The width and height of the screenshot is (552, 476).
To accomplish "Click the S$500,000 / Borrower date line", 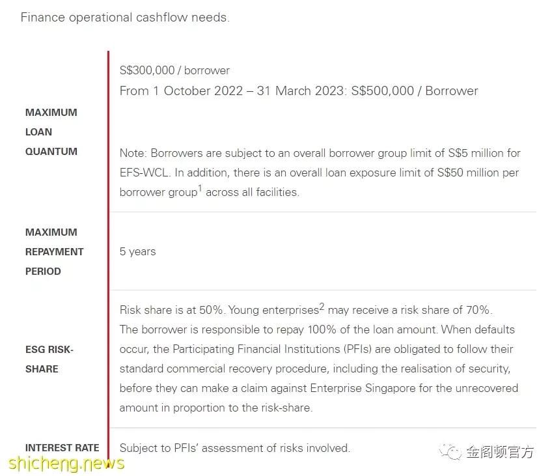I will tap(299, 91).
